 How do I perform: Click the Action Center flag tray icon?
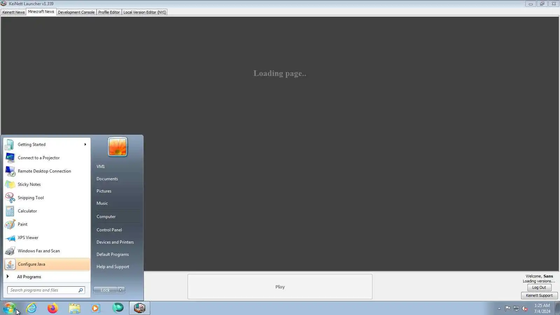[507, 308]
